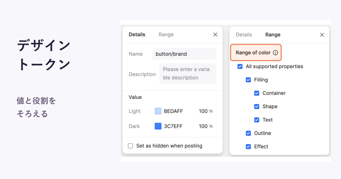This screenshot has width=341, height=179.
Task: Click the Name field label
Action: click(136, 54)
